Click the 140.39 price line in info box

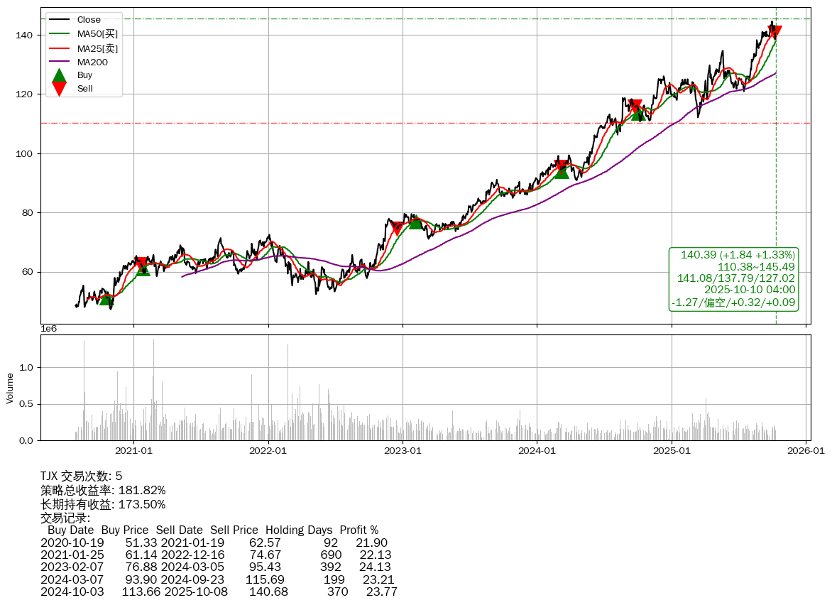[x=738, y=255]
